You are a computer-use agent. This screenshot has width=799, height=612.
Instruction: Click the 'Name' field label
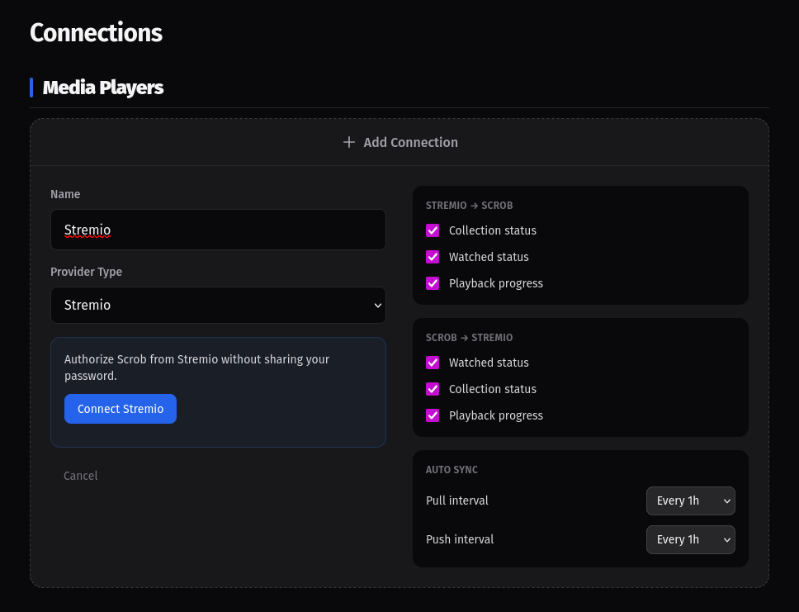click(x=65, y=194)
